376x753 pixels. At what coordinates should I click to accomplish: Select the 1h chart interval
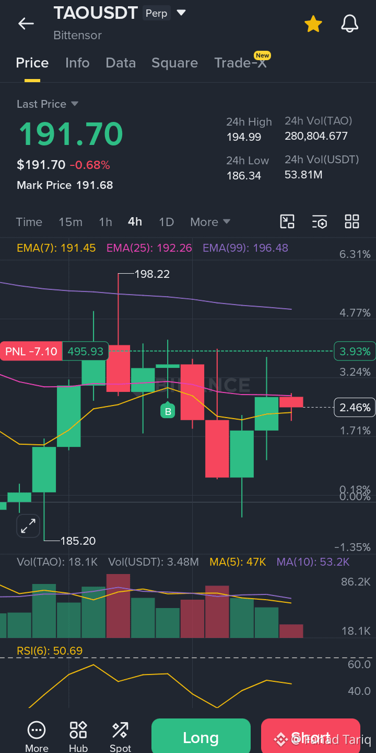pos(105,222)
